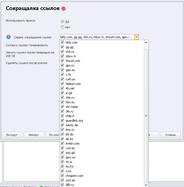Toggle the 4u.fyi checkbox
This screenshot has width=184, height=187.
pyautogui.click(x=62, y=166)
